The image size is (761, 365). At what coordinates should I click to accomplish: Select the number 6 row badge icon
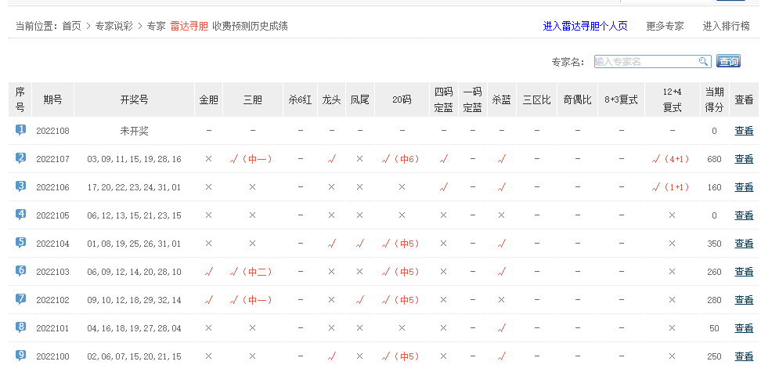tap(21, 271)
